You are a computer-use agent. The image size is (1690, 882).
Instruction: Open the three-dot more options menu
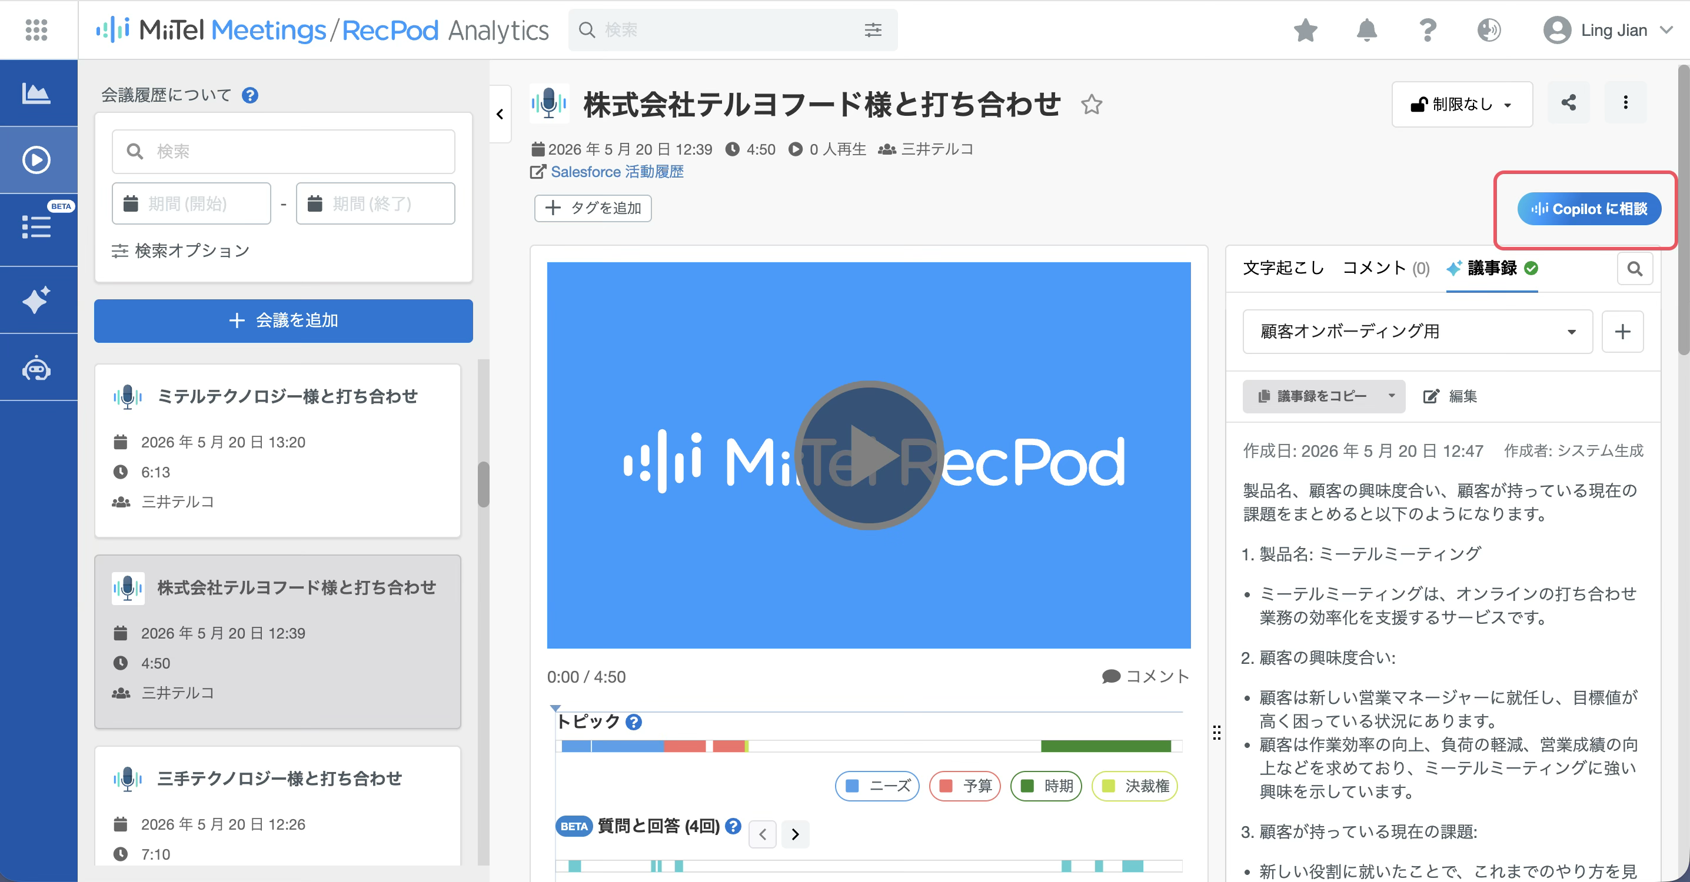(1625, 103)
